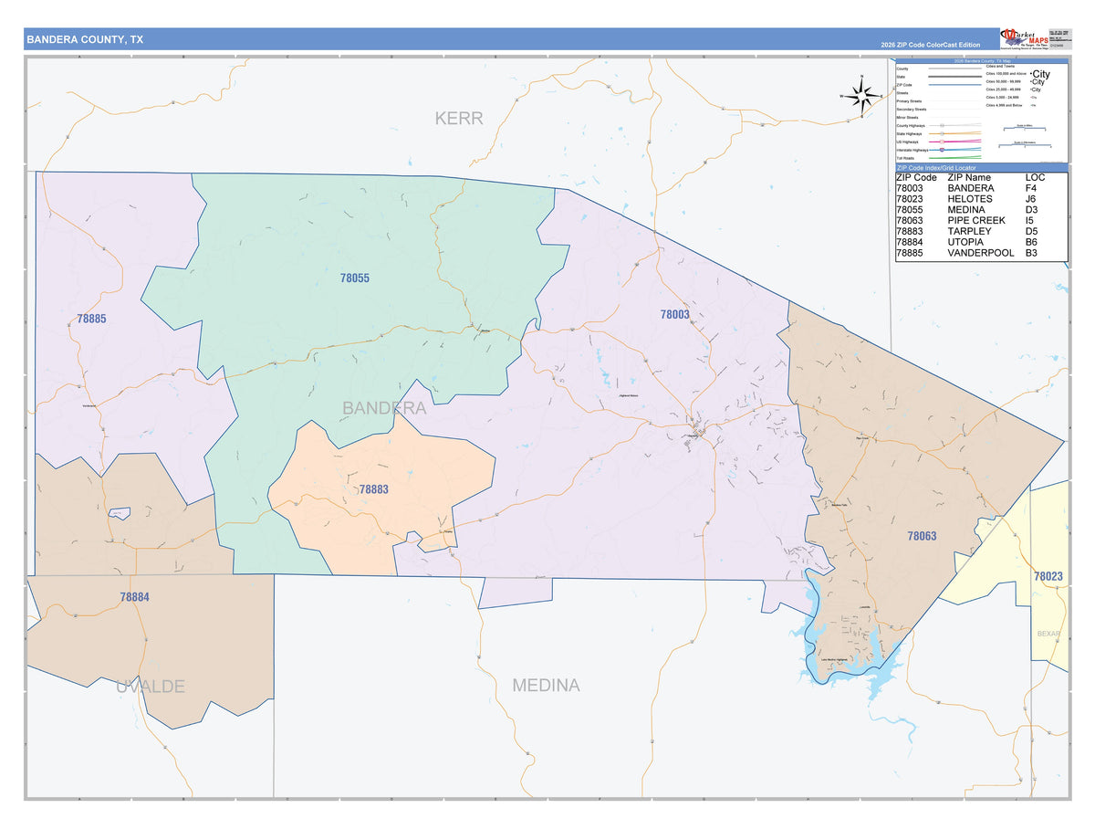Select 78055 label on the green map area
The width and height of the screenshot is (1095, 829).
(354, 278)
